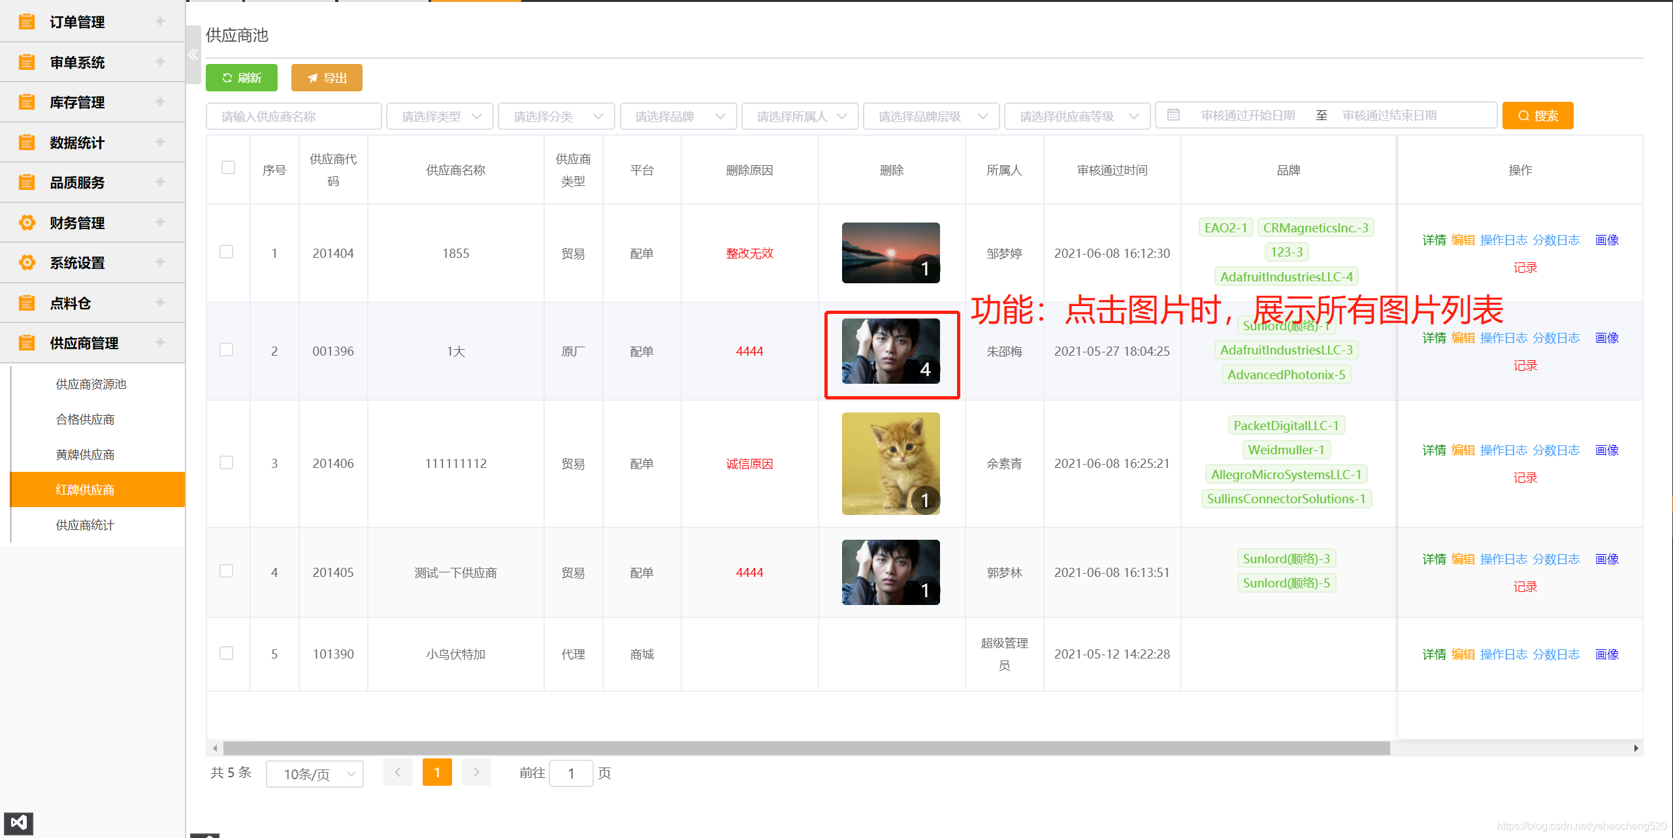Collapse the sidebar with double-arrow icon
The width and height of the screenshot is (1673, 838).
[193, 55]
